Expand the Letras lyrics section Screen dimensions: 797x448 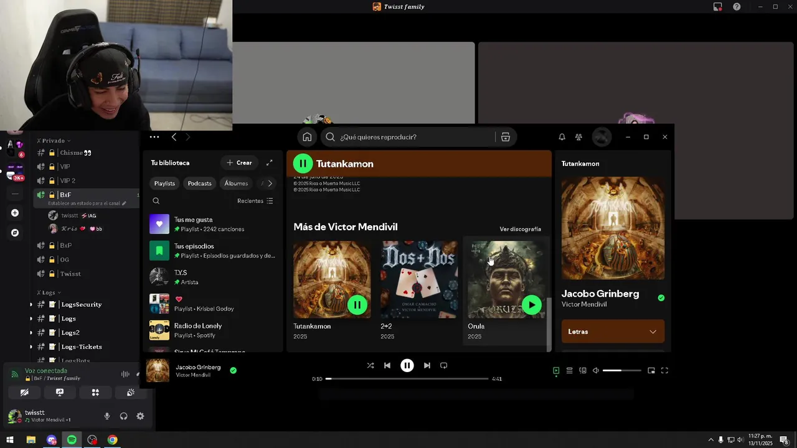pos(613,332)
